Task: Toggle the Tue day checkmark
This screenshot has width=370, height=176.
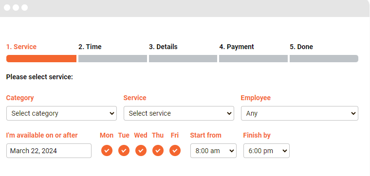Action: (x=124, y=151)
